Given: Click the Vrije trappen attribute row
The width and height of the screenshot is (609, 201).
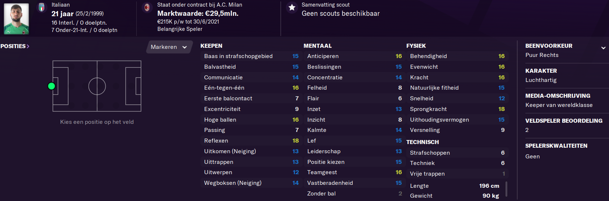Looking at the screenshot, I should click(457, 174).
